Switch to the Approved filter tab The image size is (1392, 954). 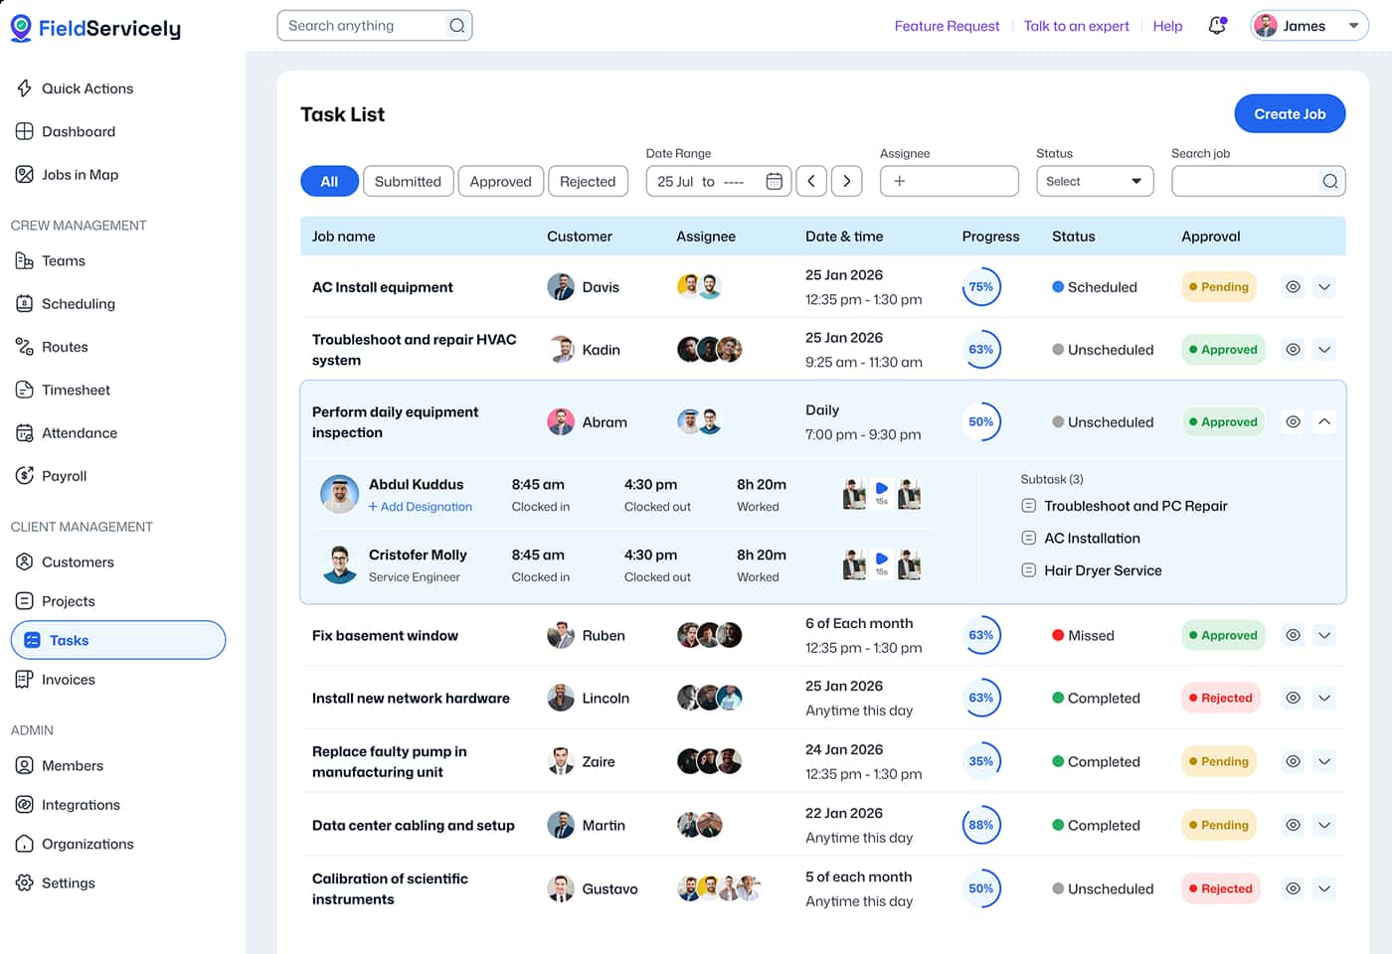tap(500, 181)
